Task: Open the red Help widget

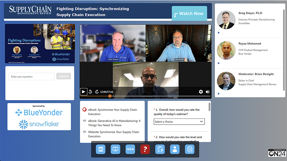Action: [145, 149]
